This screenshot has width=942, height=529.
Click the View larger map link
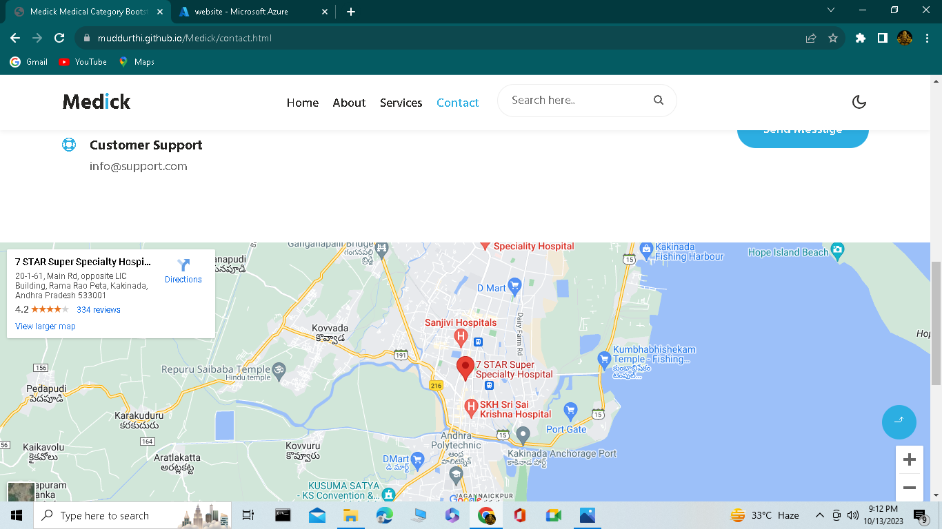[45, 326]
